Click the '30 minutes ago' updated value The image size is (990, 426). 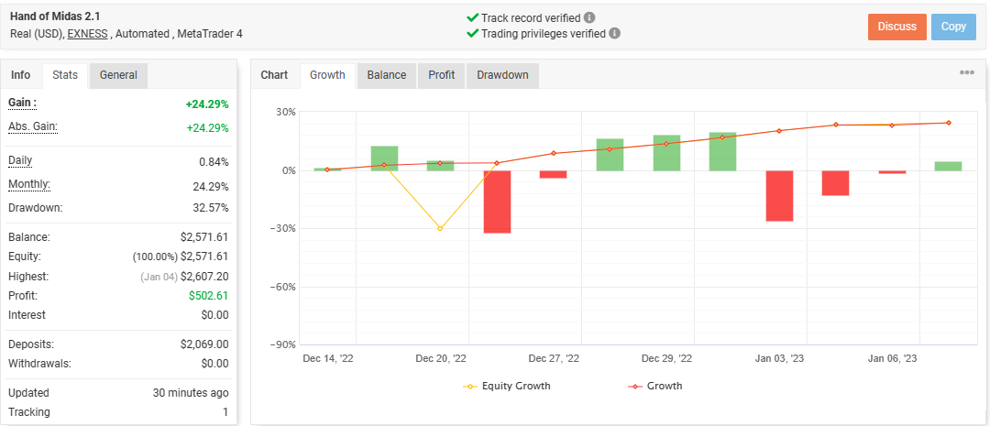191,392
